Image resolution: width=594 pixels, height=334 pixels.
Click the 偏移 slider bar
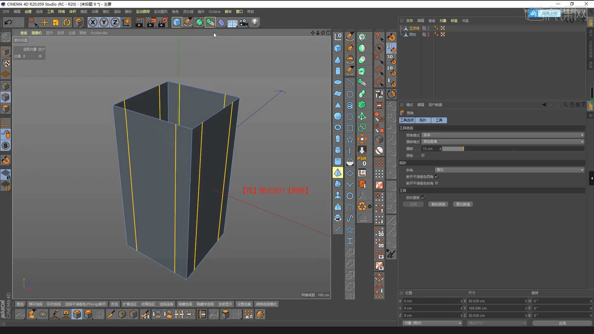click(x=513, y=149)
